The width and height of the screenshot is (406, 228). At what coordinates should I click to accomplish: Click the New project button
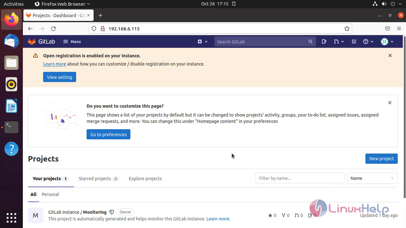pyautogui.click(x=381, y=159)
